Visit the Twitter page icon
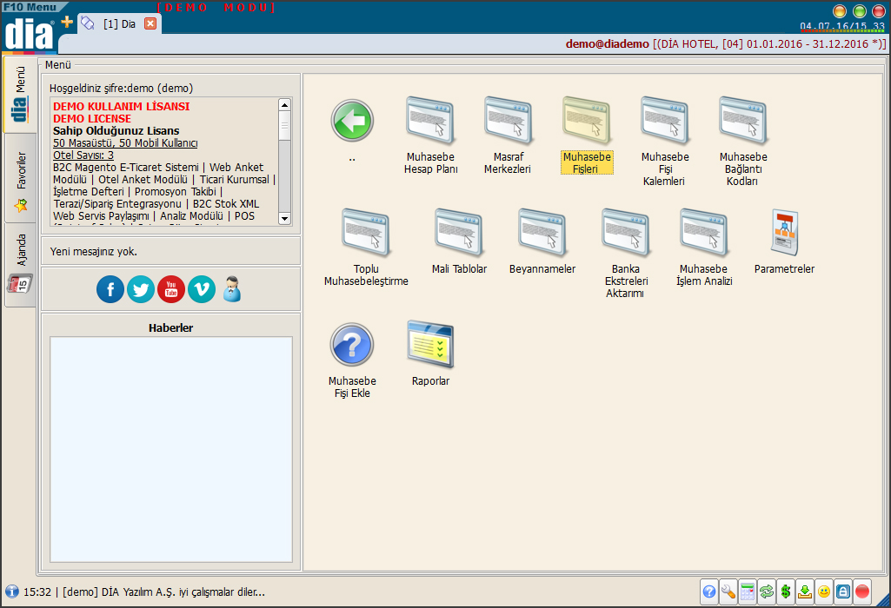 pos(141,289)
